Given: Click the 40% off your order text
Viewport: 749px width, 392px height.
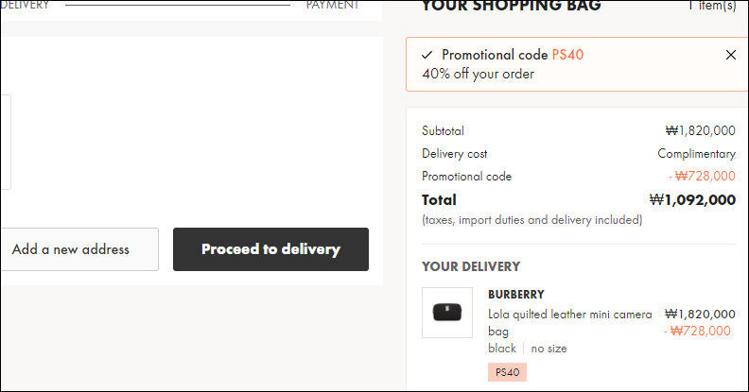Looking at the screenshot, I should 479,74.
